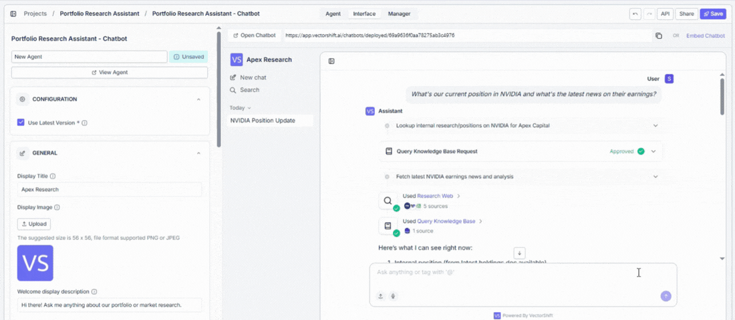The height and width of the screenshot is (320, 735).
Task: Click the Query Knowledge Base Request book icon
Action: click(x=389, y=151)
